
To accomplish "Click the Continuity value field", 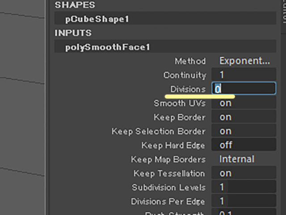I will 244,75.
